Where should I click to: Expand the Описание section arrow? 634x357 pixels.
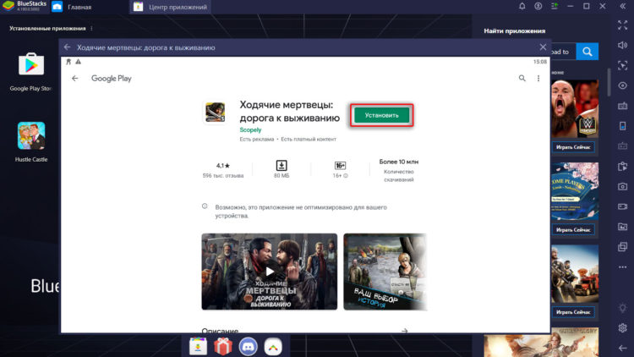[x=404, y=331]
